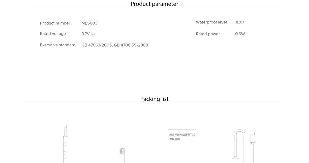The height and width of the screenshot is (163, 309).
Task: Click the DC symbol after 3.7V
Action: point(93,34)
